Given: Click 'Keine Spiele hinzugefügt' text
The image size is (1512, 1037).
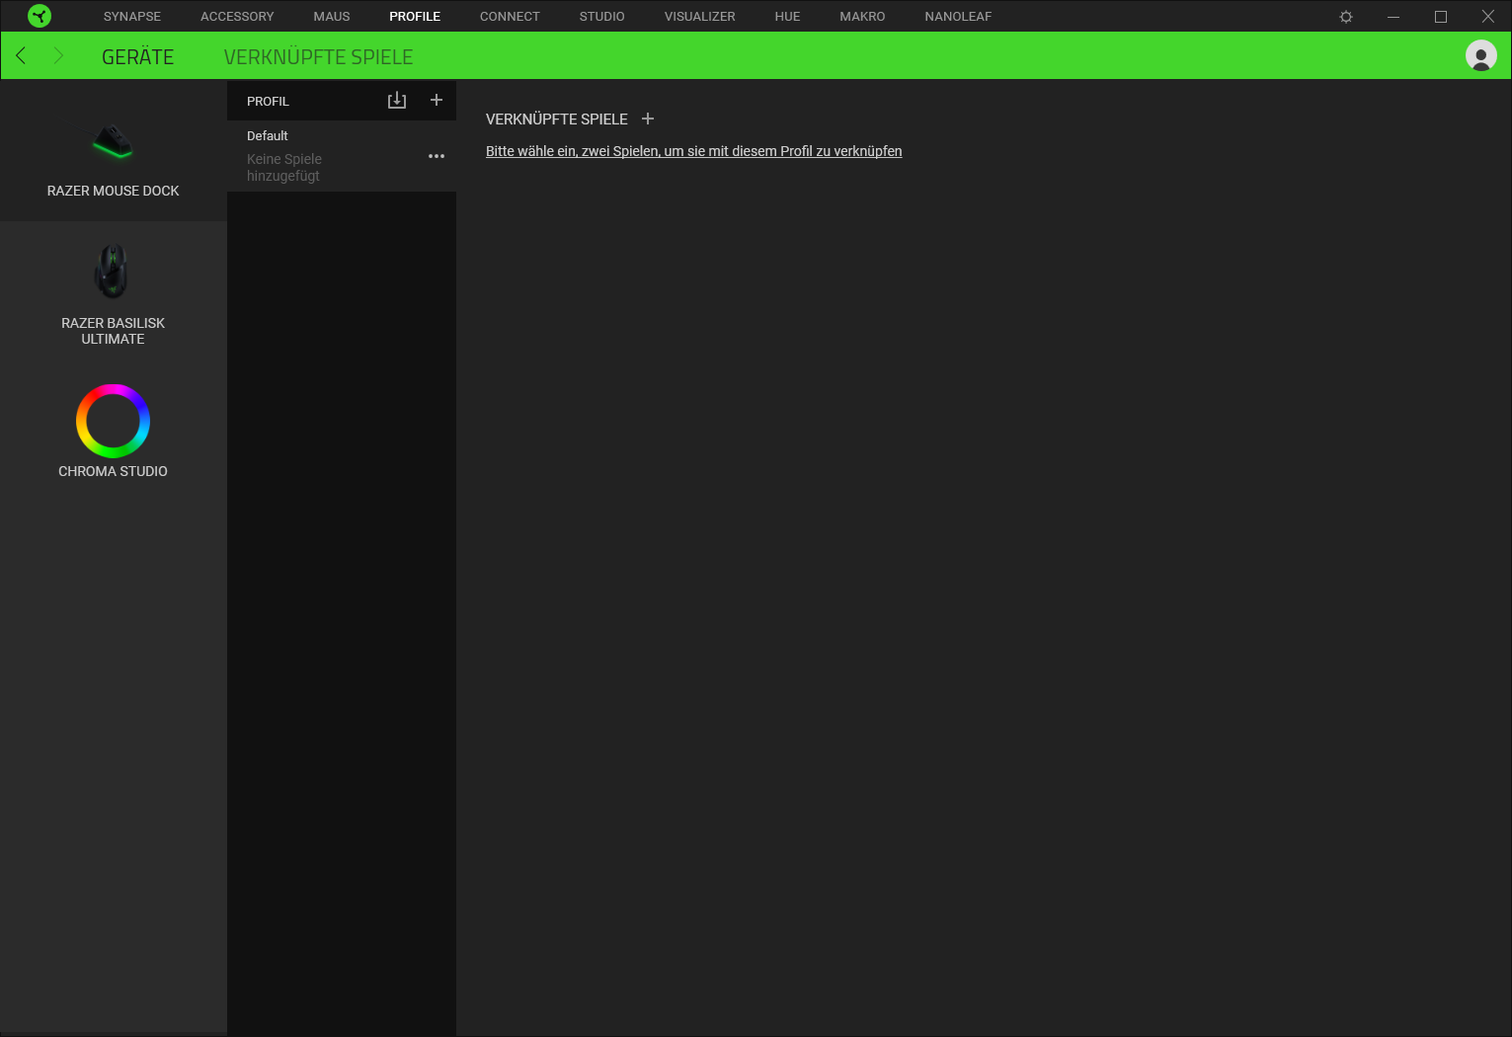Looking at the screenshot, I should coord(284,167).
